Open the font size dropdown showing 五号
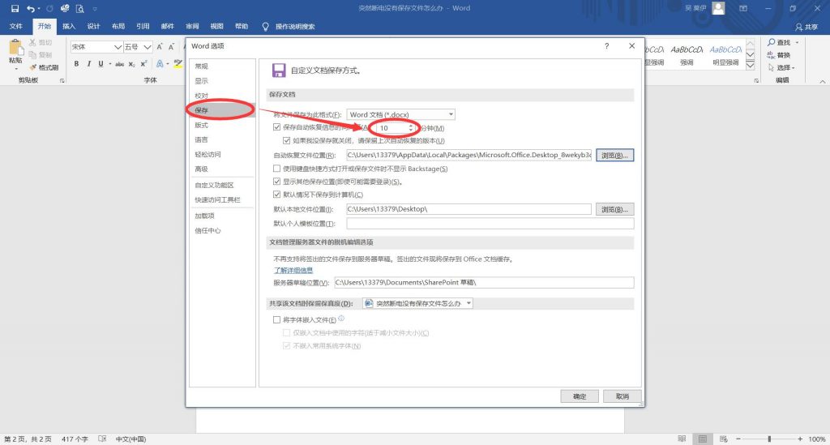830x445 pixels. pyautogui.click(x=148, y=47)
